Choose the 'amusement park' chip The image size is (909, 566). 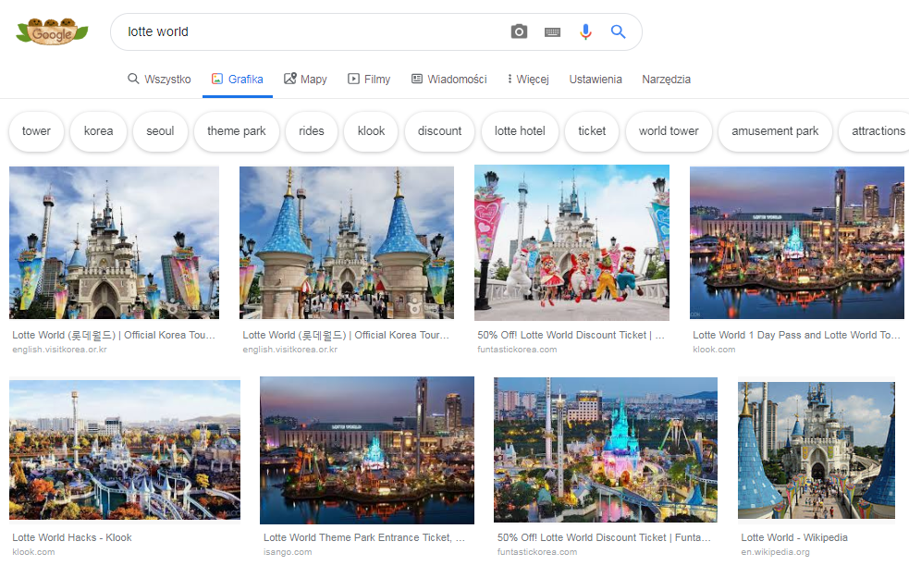(x=775, y=131)
